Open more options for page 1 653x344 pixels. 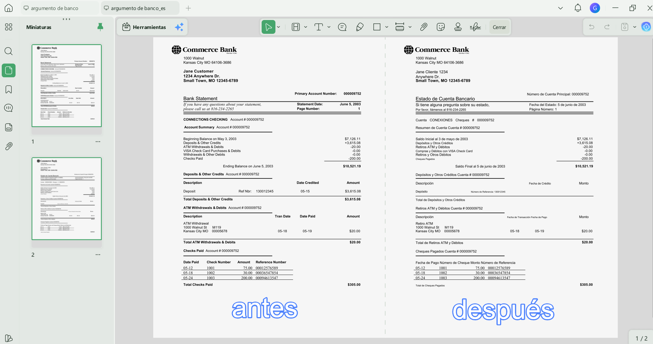(x=98, y=141)
